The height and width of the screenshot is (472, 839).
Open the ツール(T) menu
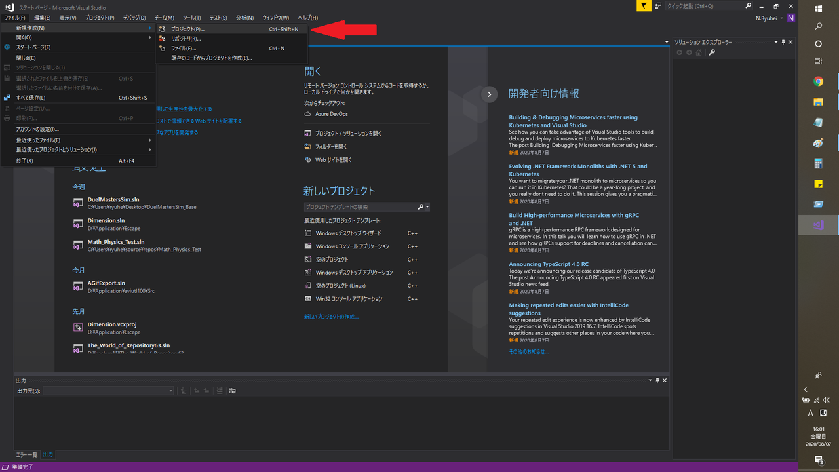coord(191,18)
